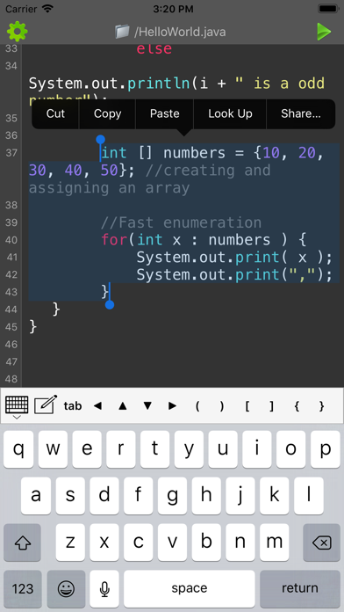Tap the n key

(240, 543)
